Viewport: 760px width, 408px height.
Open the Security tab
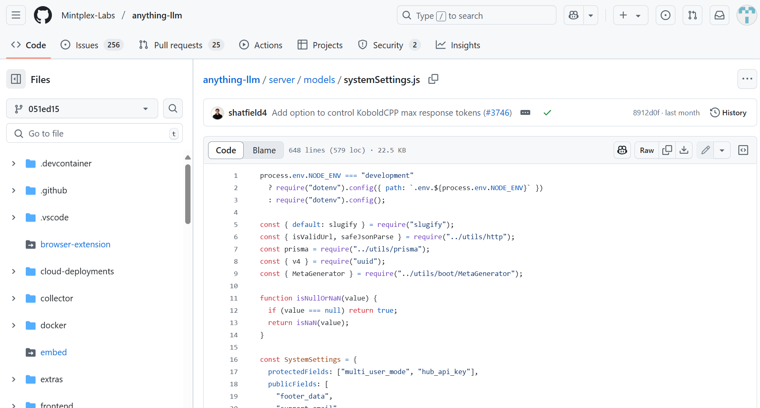[389, 45]
